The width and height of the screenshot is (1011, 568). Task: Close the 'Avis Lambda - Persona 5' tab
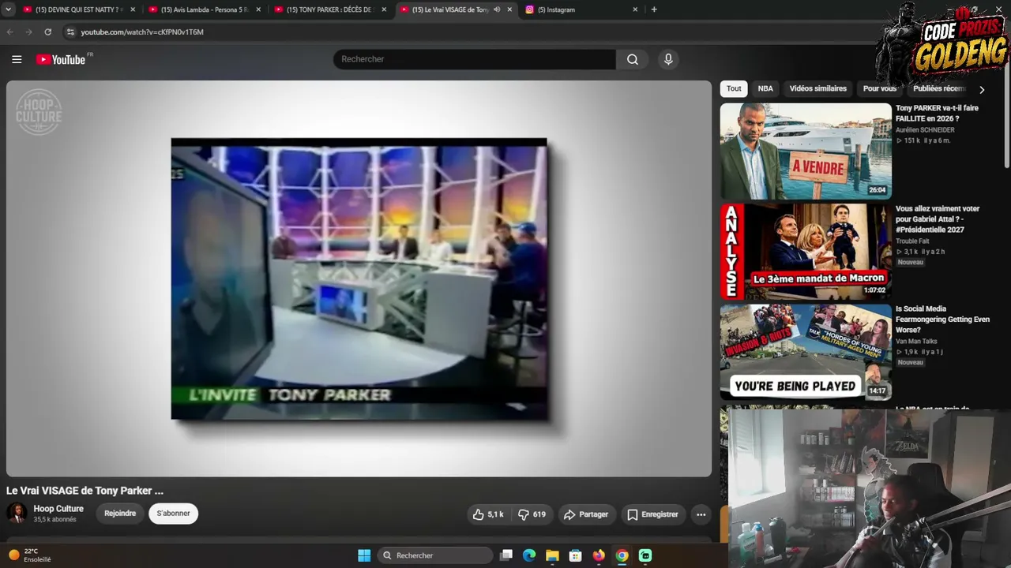(x=258, y=9)
